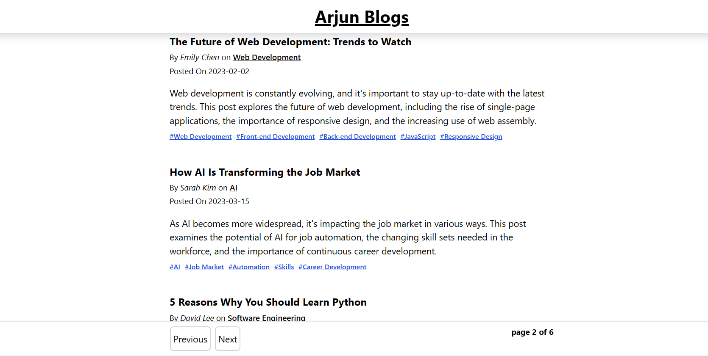Open 'How AI Is Transforming the Job Market' post

click(265, 172)
